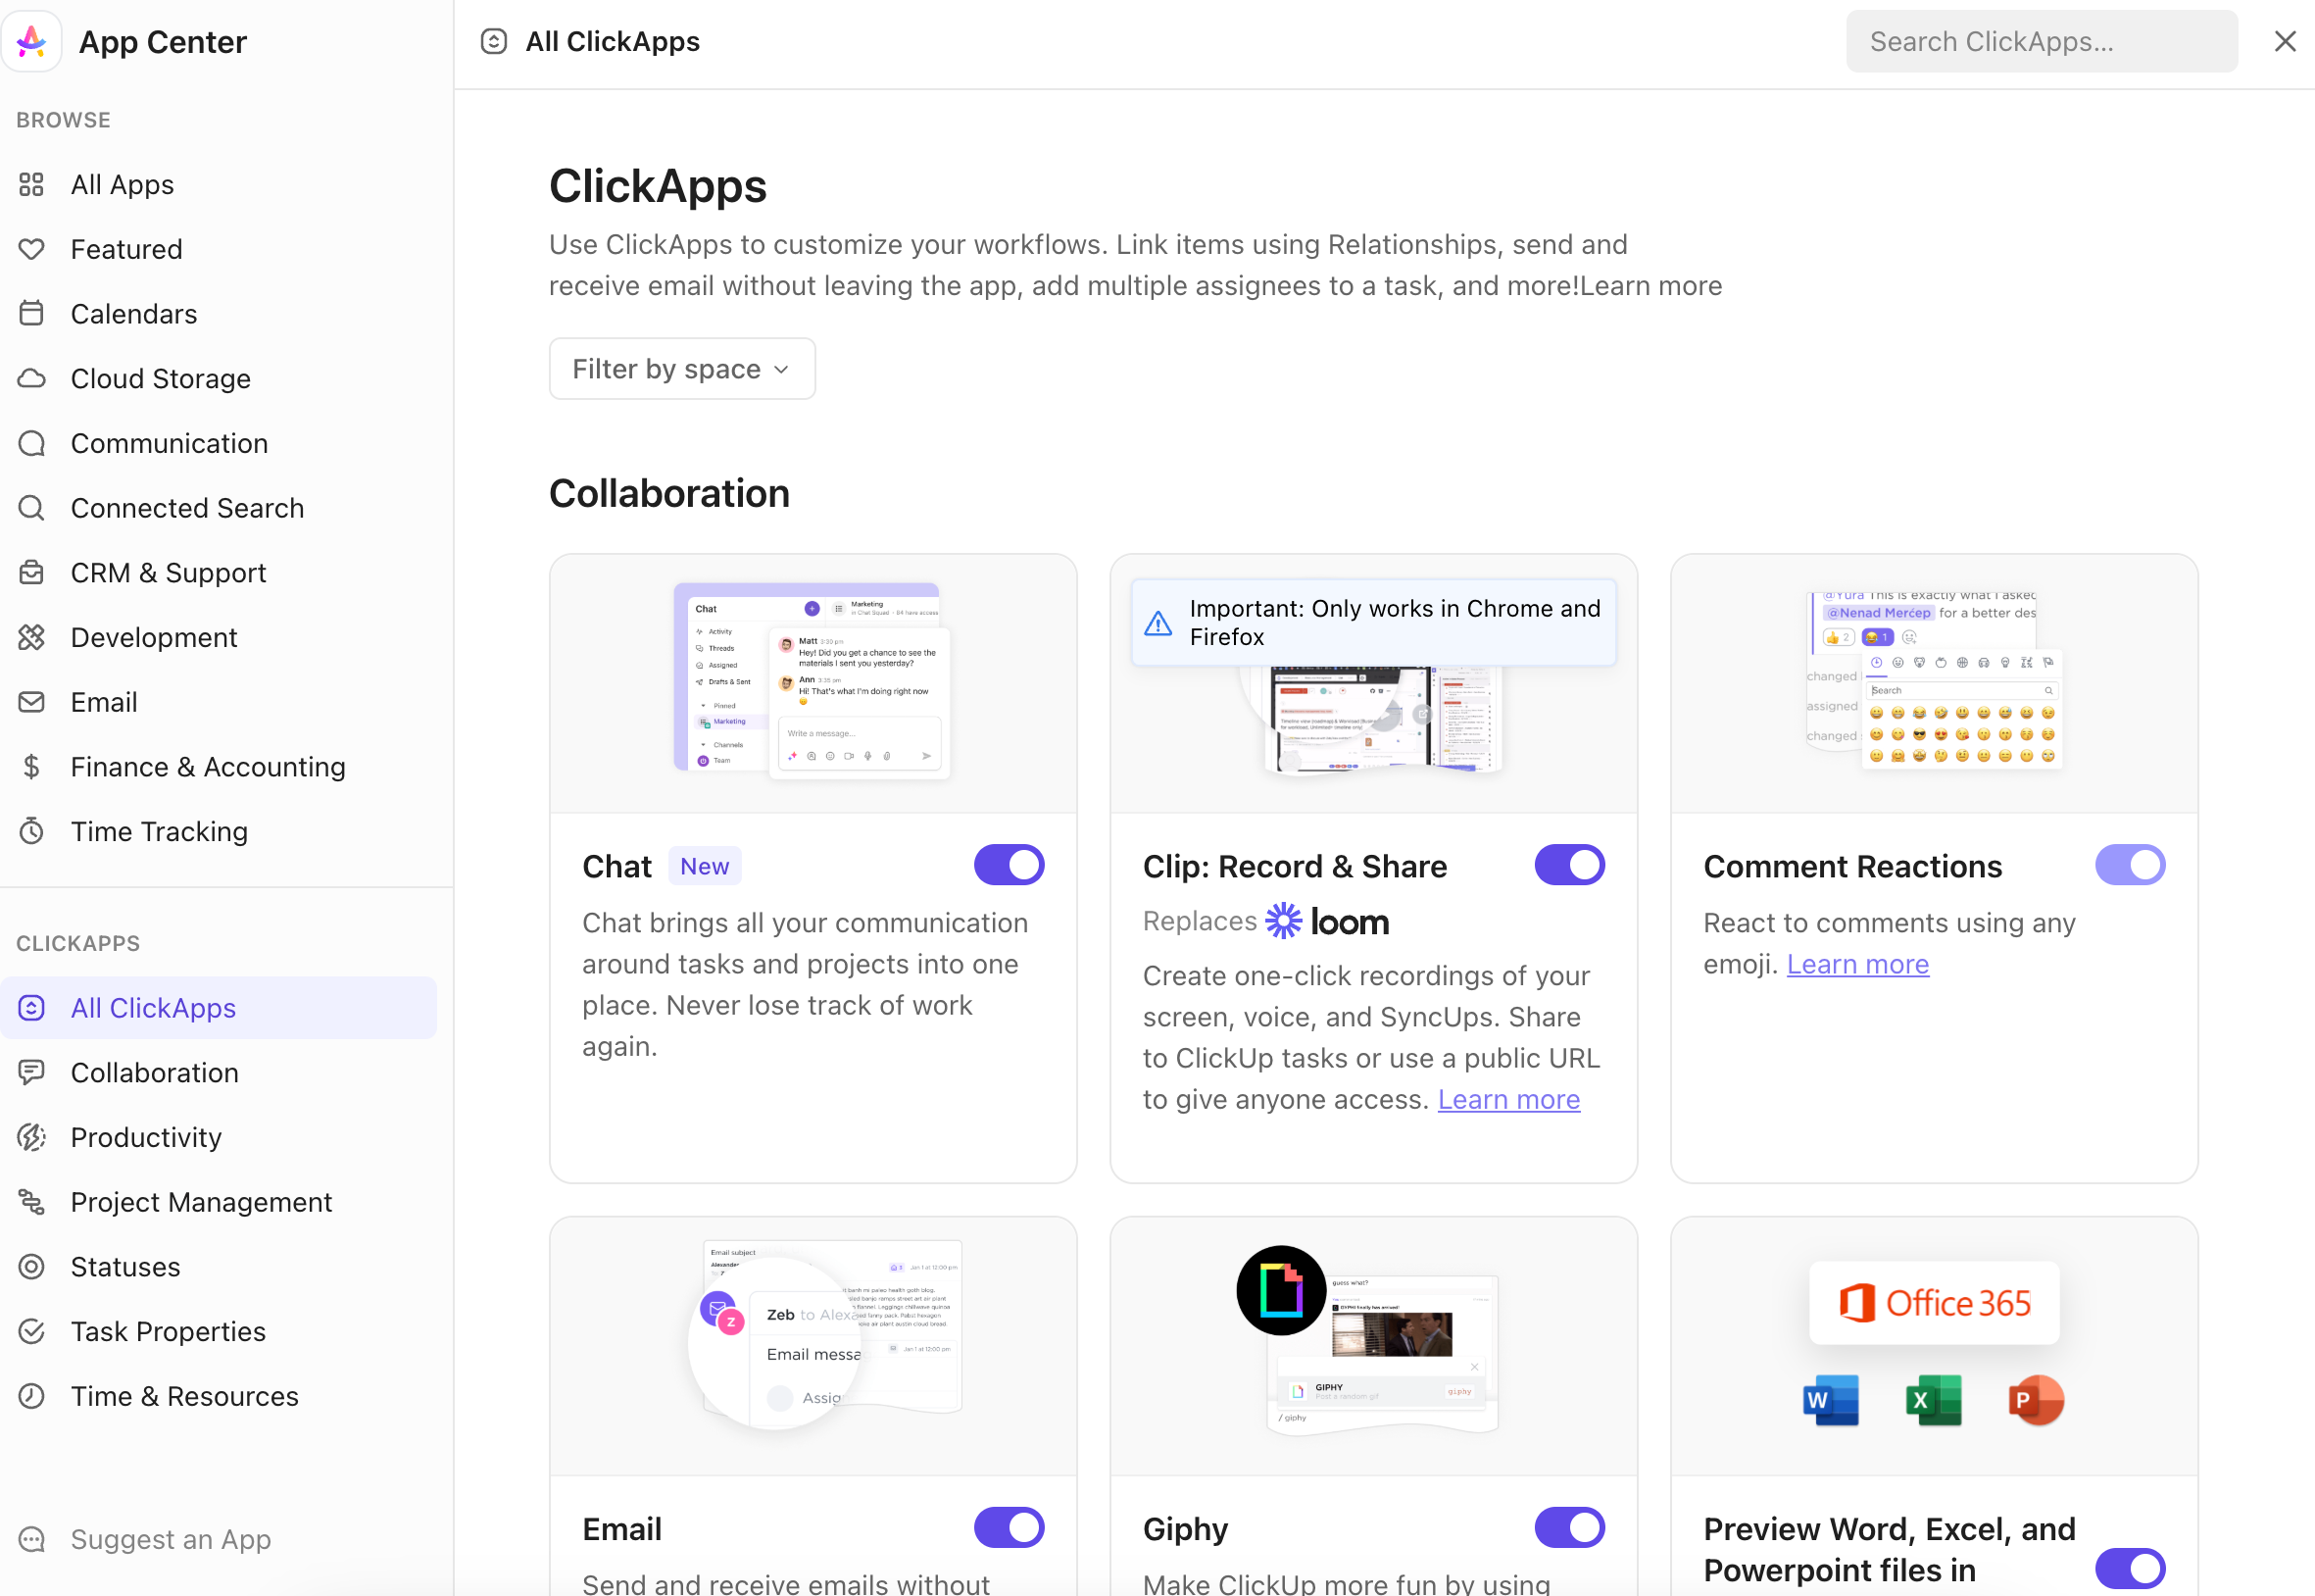Toggle off Clip: Record & Share

tap(1569, 865)
